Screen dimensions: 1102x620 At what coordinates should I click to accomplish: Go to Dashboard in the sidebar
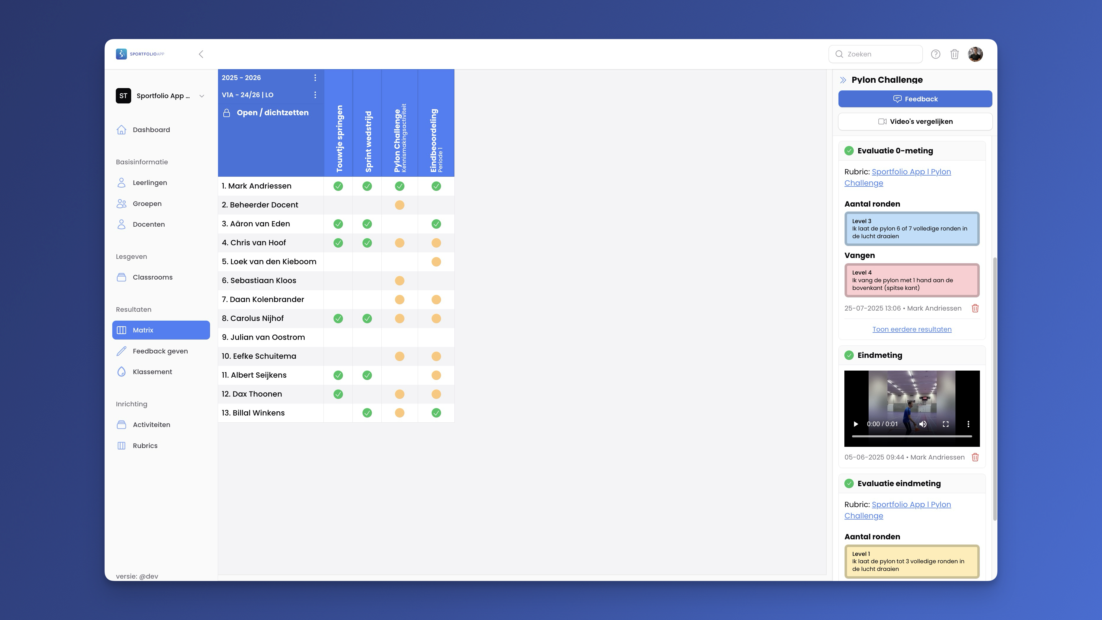point(151,129)
